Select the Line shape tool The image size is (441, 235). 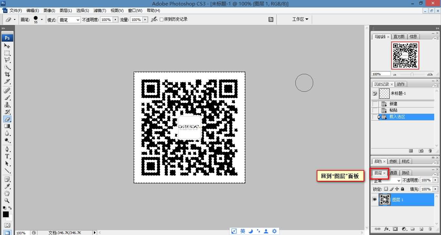point(7,171)
